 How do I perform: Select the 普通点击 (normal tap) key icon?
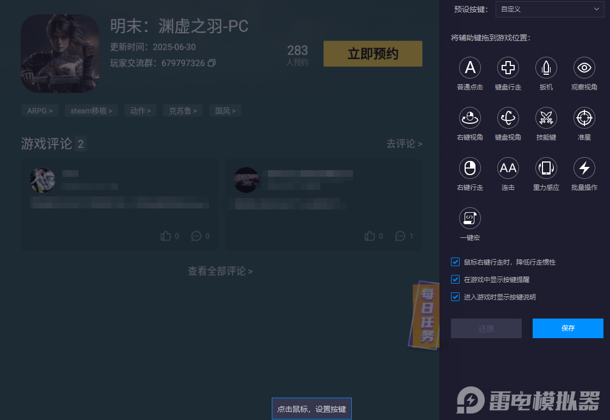point(469,68)
